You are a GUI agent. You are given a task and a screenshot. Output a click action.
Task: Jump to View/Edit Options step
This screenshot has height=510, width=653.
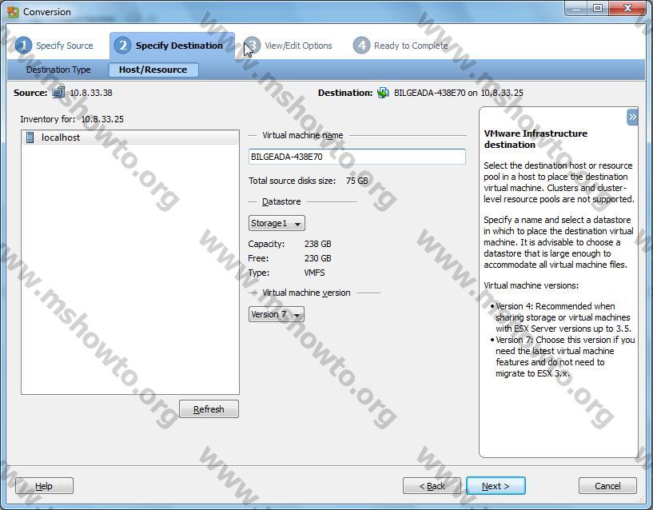point(299,46)
